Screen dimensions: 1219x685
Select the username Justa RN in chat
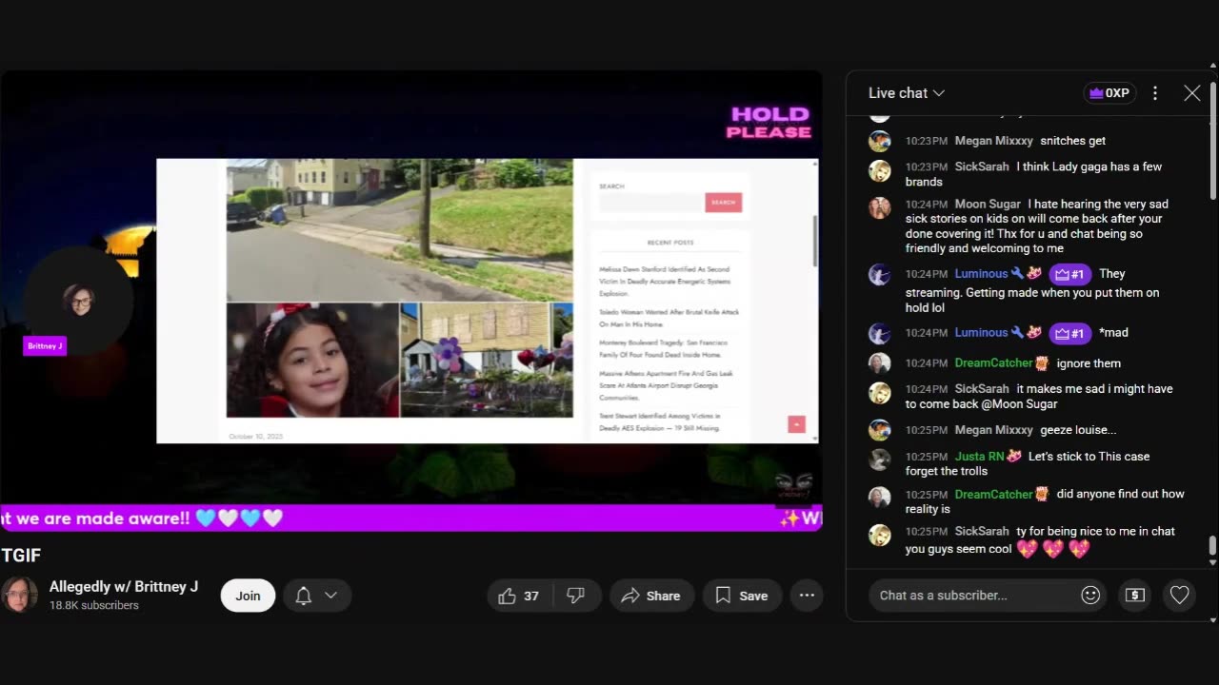click(x=980, y=456)
